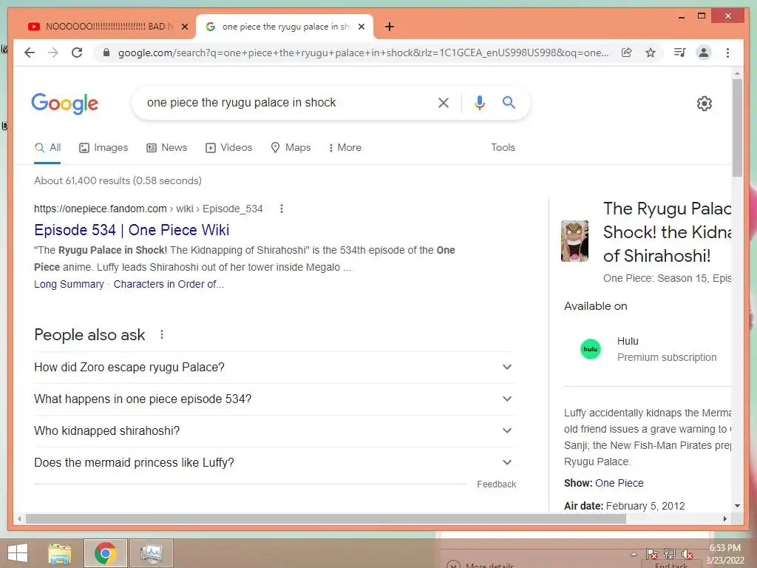The image size is (757, 568).
Task: Open the media control icon in toolbar
Action: [x=680, y=53]
